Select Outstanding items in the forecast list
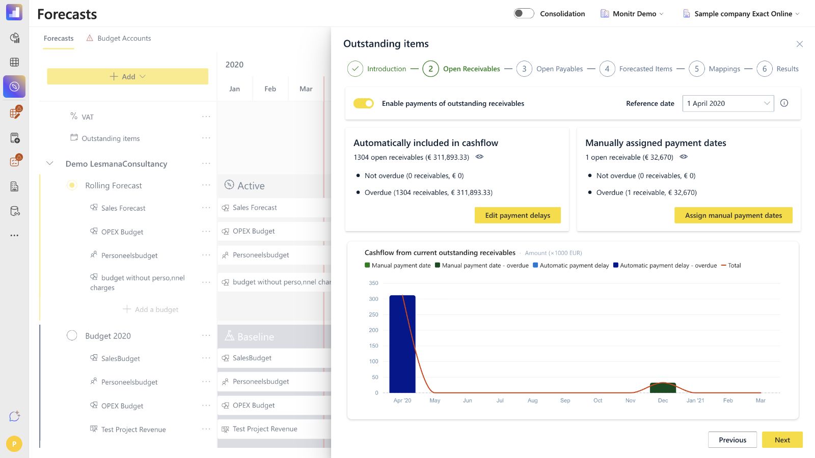This screenshot has height=458, width=815. (x=111, y=138)
